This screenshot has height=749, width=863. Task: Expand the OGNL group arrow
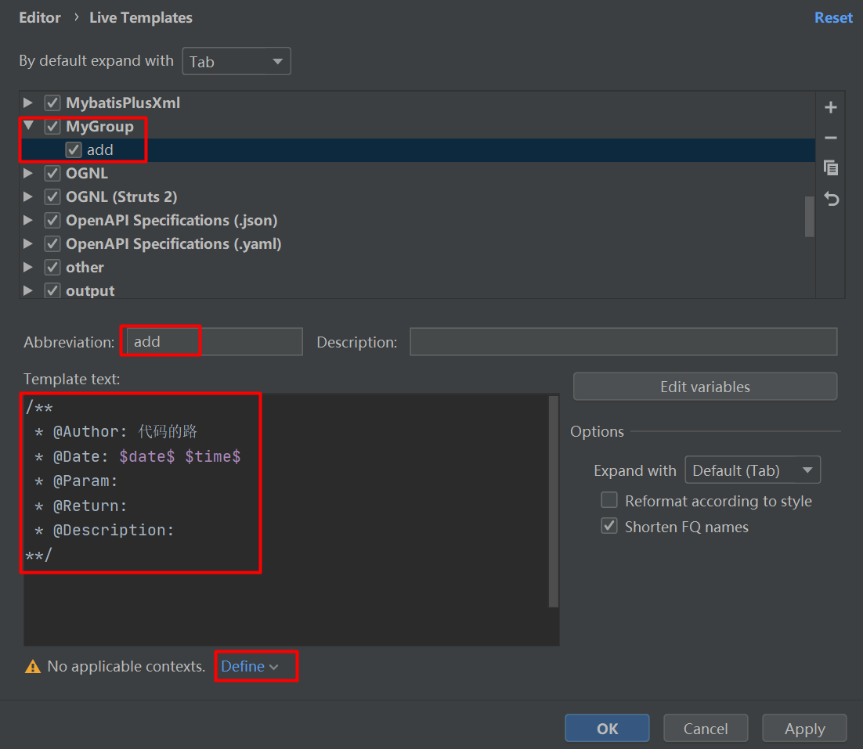click(28, 173)
